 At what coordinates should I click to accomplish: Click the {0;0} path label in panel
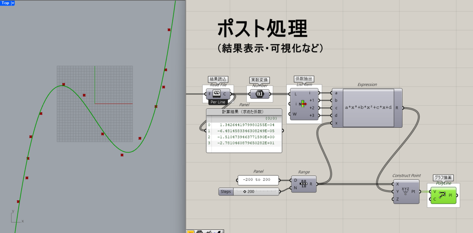(x=272, y=118)
